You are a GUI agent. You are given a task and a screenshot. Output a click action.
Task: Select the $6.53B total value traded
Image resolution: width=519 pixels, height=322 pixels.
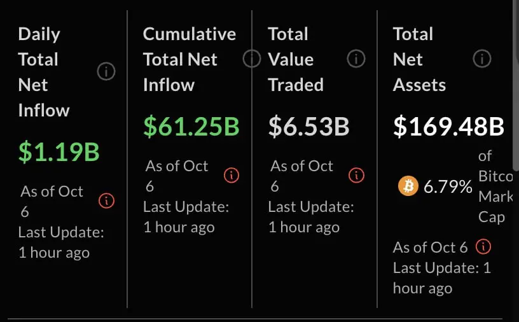[x=308, y=127]
